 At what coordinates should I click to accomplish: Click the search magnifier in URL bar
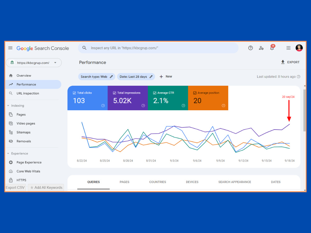coord(84,48)
